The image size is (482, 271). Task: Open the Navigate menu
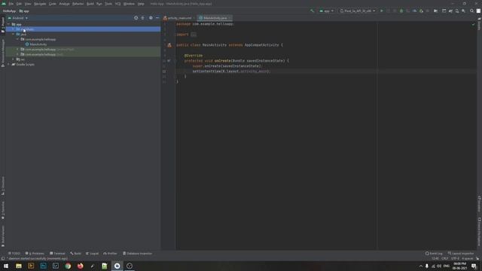pos(40,4)
